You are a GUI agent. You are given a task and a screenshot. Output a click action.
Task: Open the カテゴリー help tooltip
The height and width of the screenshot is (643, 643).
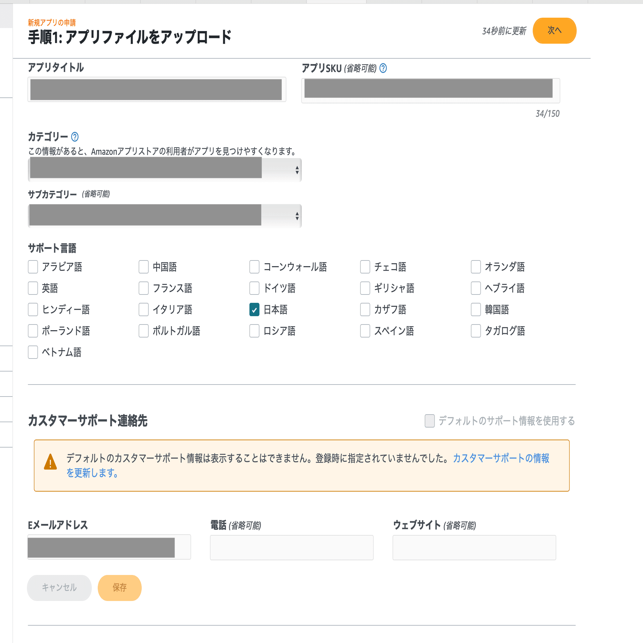click(x=74, y=137)
